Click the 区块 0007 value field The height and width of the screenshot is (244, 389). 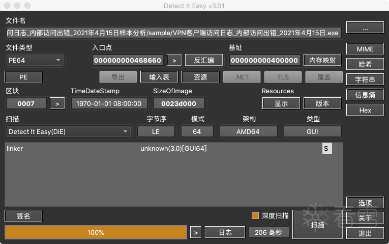click(x=26, y=103)
